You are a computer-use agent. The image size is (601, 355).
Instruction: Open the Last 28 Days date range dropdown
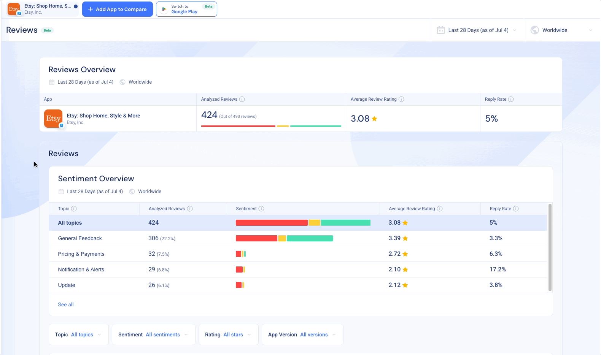477,30
